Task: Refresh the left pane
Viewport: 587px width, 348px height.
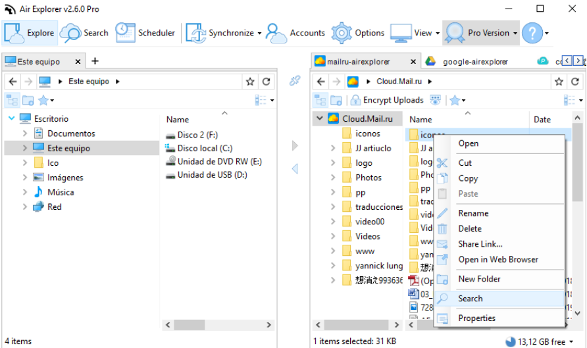Action: pyautogui.click(x=266, y=82)
